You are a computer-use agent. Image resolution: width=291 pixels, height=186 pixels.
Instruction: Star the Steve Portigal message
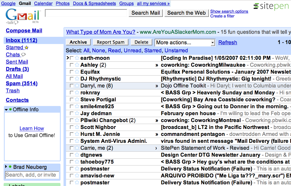coord(77,99)
